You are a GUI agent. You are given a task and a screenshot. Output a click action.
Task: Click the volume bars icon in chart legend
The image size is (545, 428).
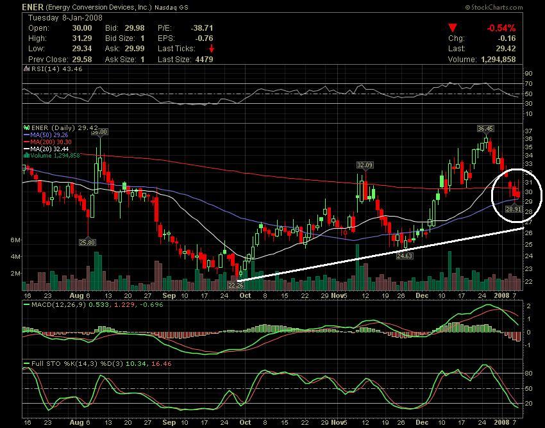coord(26,156)
